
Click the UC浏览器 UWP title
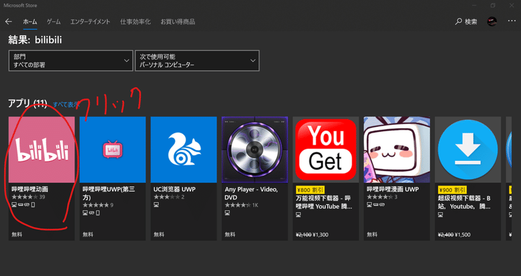[x=175, y=189]
